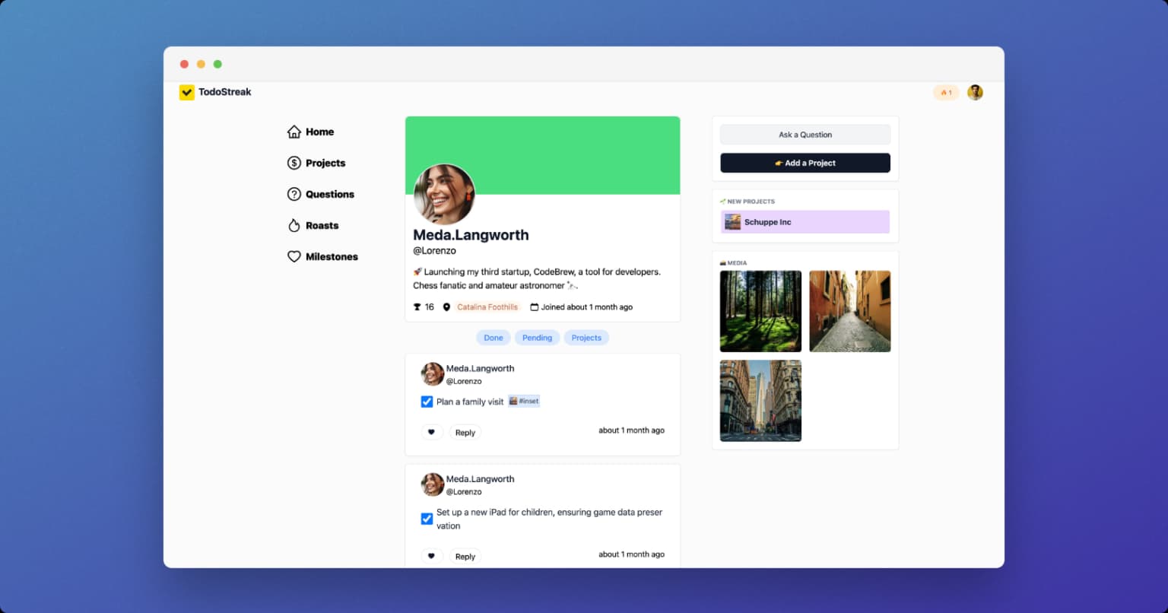Click the Questions question-mark icon

[x=294, y=195]
